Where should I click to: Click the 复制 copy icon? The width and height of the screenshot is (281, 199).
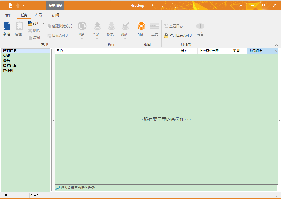(x=30, y=38)
